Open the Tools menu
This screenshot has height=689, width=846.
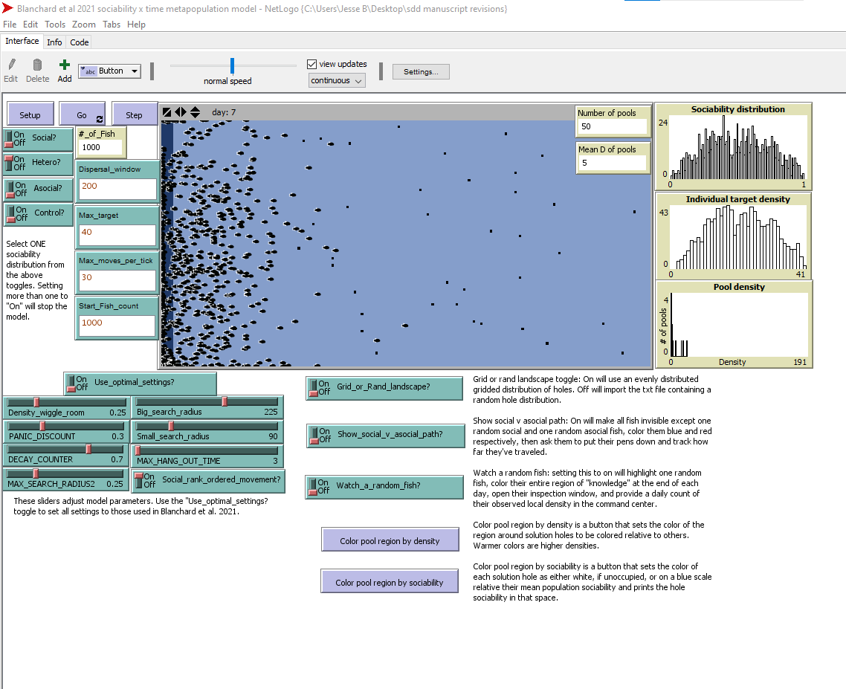click(x=54, y=24)
